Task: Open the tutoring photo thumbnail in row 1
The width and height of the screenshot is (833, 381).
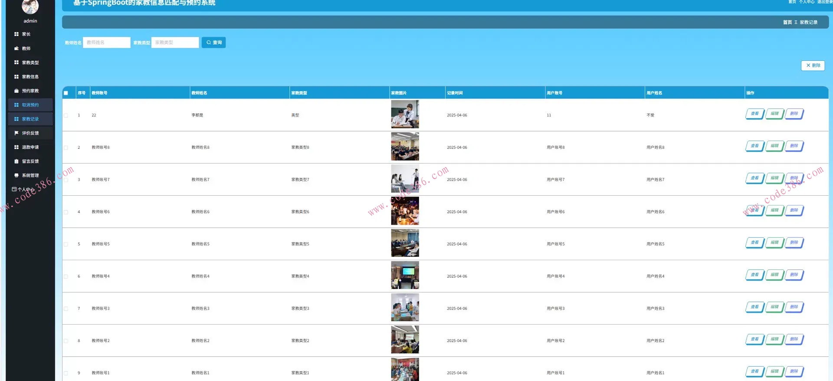Action: click(405, 114)
